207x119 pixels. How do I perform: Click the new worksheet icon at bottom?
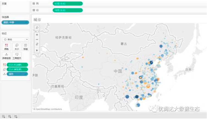click(x=4, y=116)
